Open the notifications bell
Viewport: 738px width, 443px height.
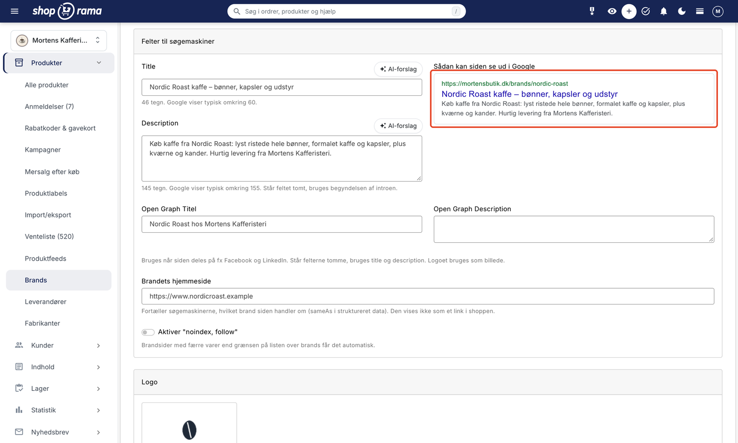(x=664, y=11)
